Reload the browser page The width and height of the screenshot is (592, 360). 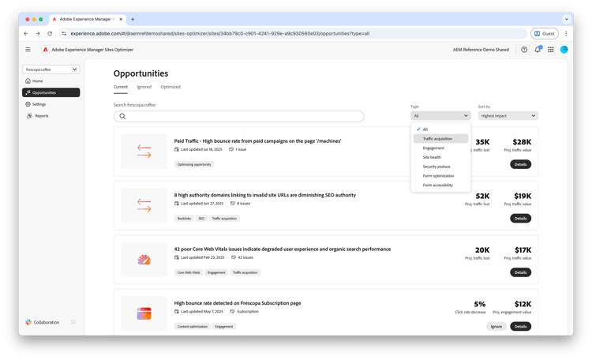50,34
